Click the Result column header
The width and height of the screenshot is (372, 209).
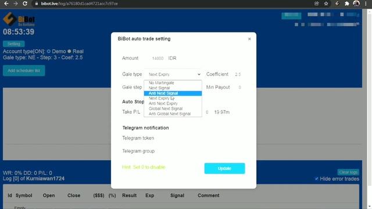pyautogui.click(x=129, y=196)
